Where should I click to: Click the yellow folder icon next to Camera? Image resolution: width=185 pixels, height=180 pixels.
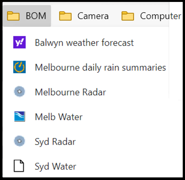click(x=65, y=16)
